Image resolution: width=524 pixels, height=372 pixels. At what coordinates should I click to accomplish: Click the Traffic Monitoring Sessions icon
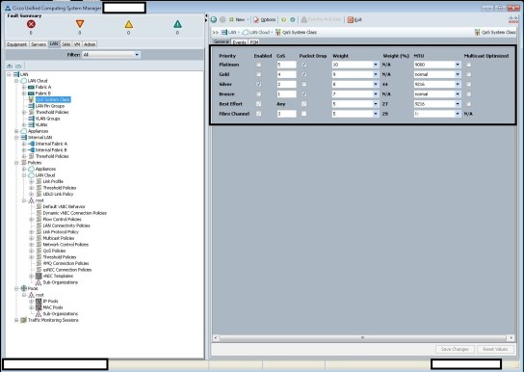24,320
